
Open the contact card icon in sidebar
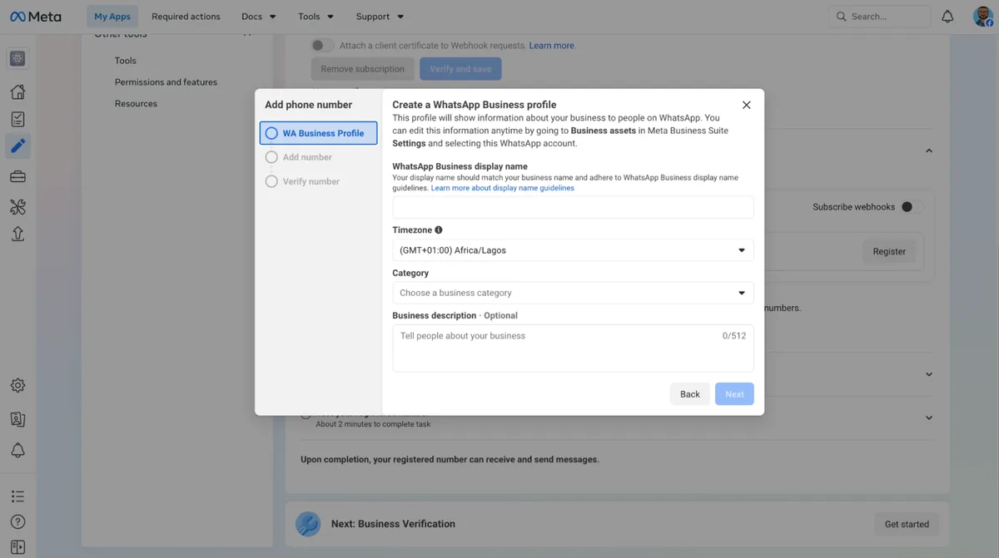click(x=17, y=419)
